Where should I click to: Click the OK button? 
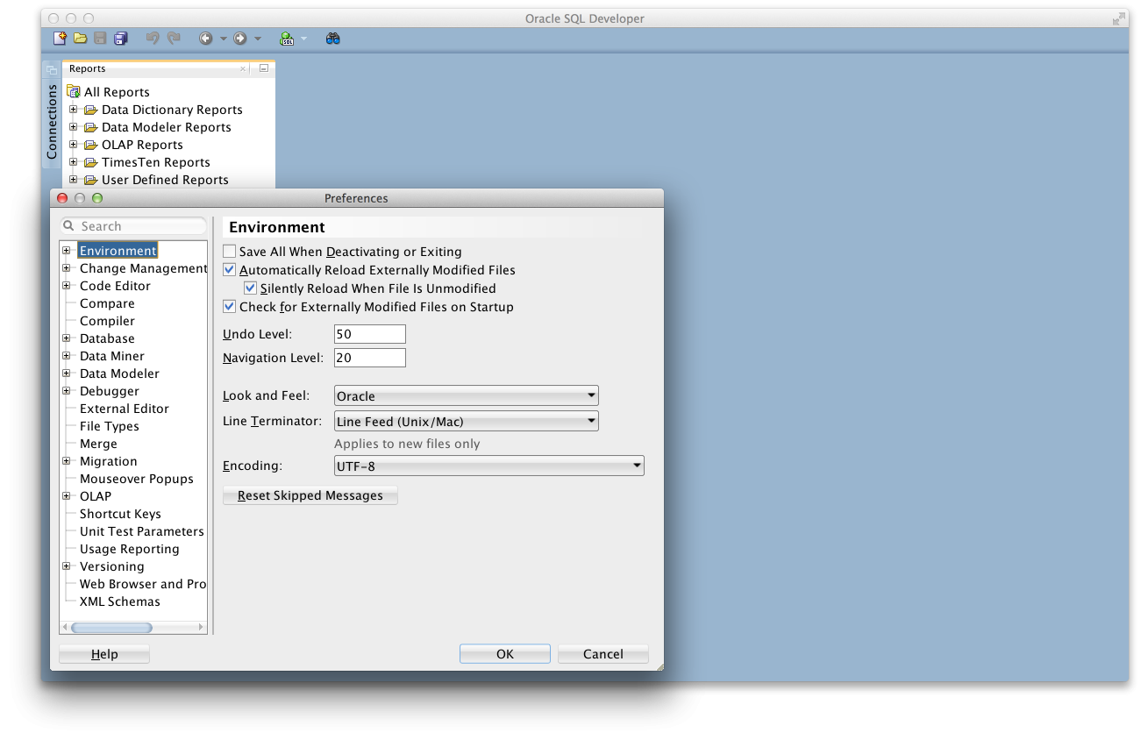coord(505,654)
